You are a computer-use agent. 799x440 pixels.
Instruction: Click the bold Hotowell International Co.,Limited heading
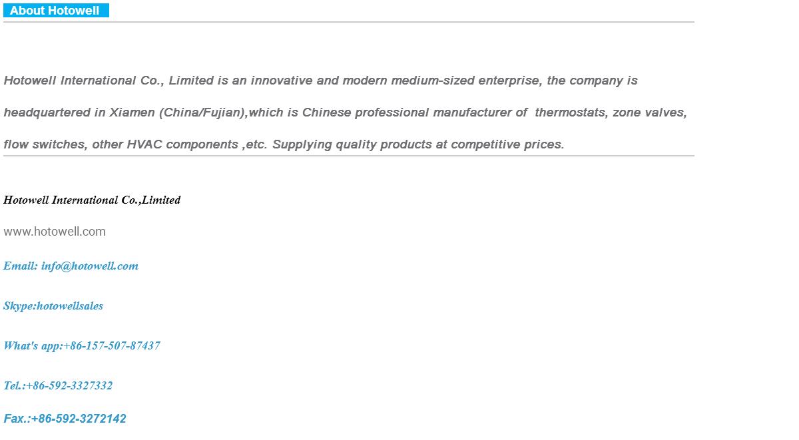(92, 200)
